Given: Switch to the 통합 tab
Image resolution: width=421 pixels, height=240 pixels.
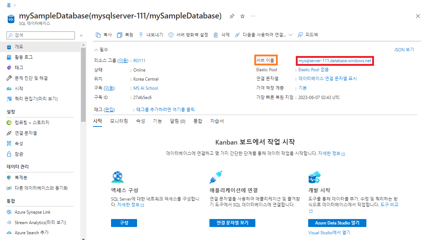Looking at the screenshot, I should tap(198, 121).
